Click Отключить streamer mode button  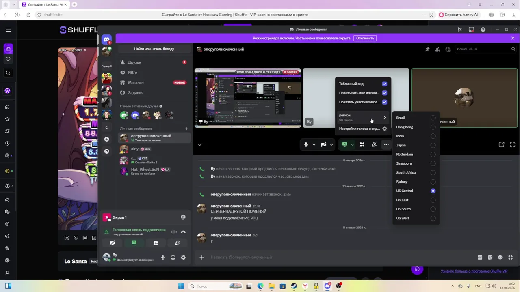[365, 38]
